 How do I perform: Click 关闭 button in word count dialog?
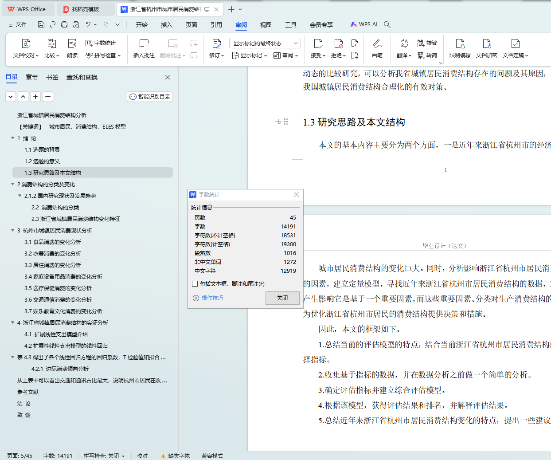tap(282, 298)
